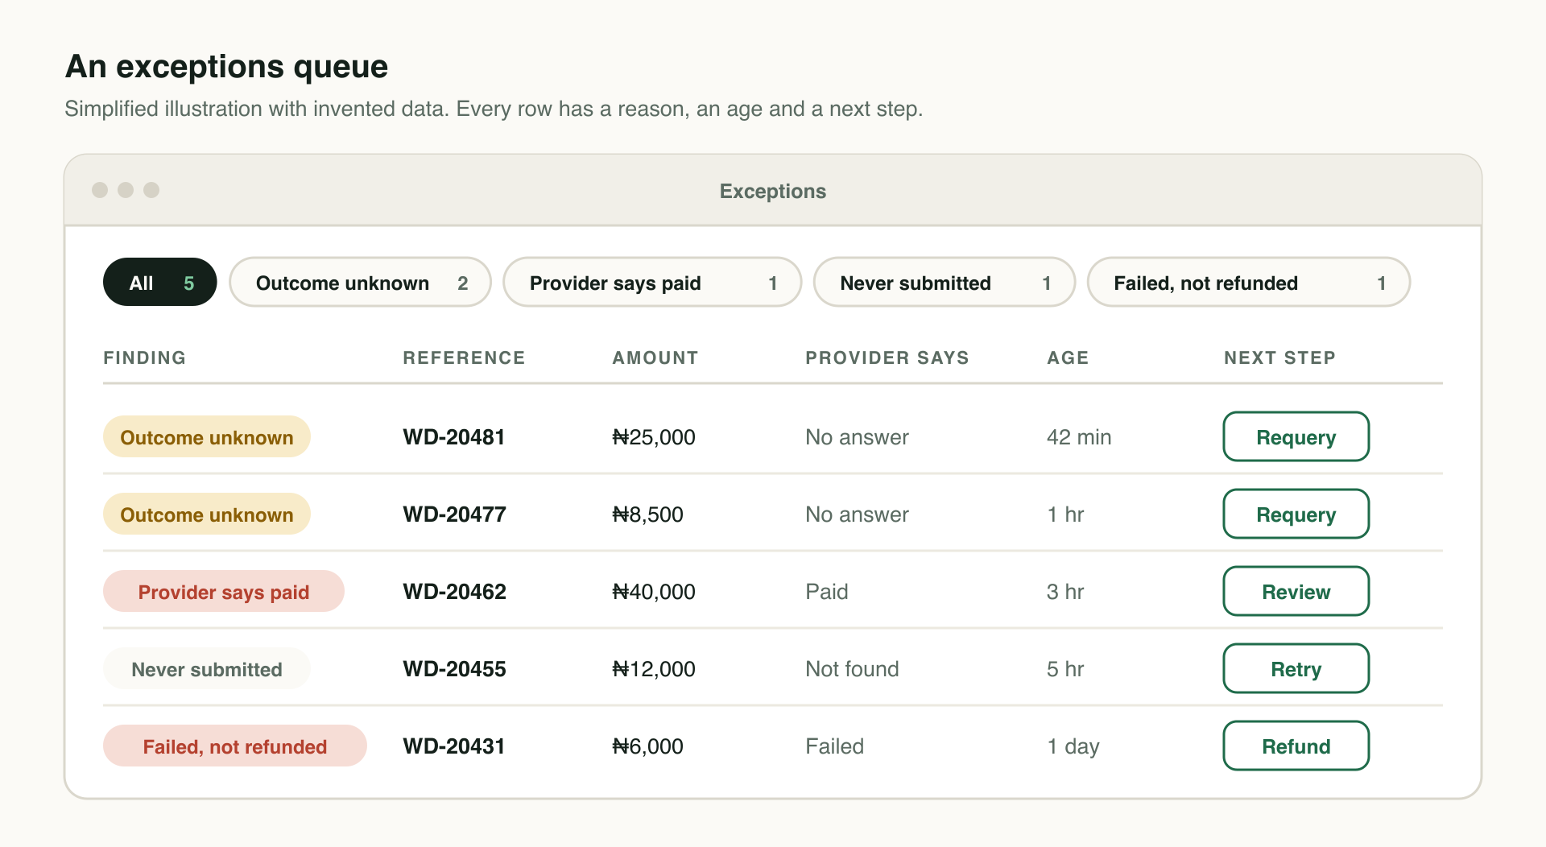Retry the WD-20455 withdrawal

tap(1296, 669)
